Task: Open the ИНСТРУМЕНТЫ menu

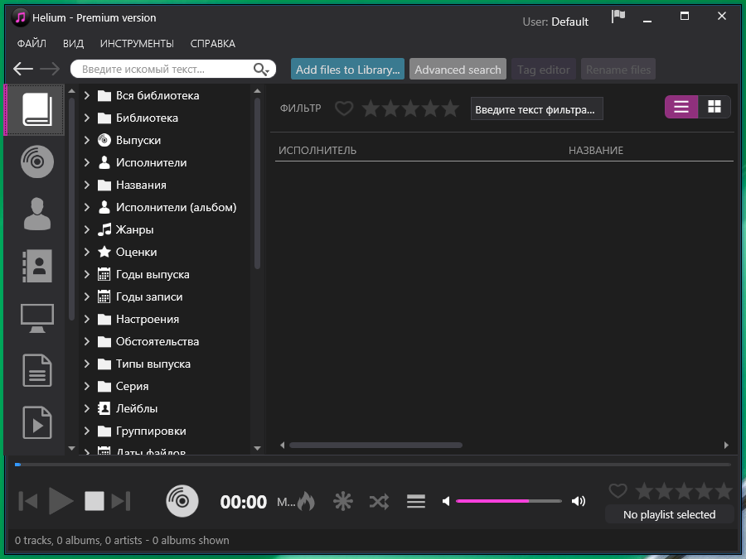Action: pos(138,43)
